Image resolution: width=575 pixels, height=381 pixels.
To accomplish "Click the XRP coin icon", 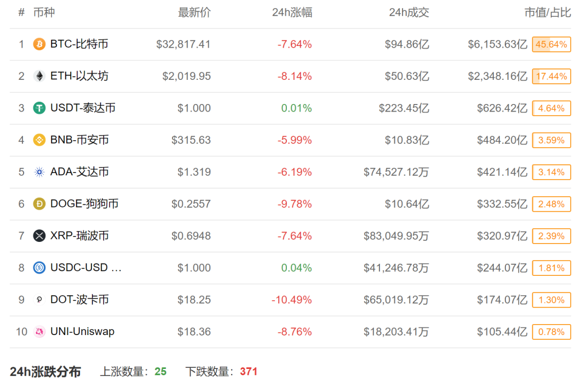I will click(x=39, y=236).
